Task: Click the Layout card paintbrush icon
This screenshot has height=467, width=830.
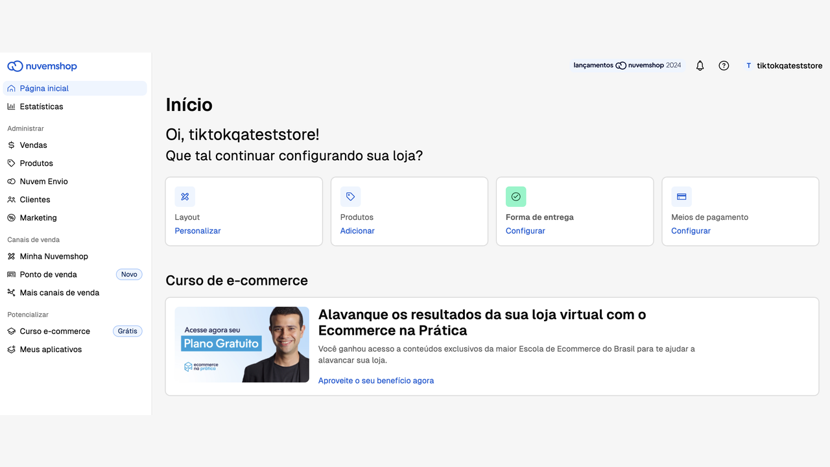Action: [x=185, y=197]
